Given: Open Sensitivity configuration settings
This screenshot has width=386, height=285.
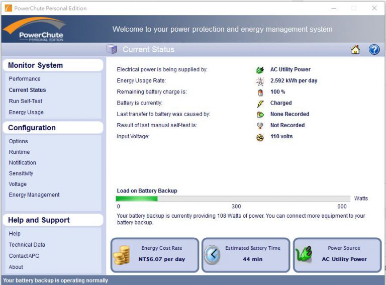Looking at the screenshot, I should coord(21,173).
